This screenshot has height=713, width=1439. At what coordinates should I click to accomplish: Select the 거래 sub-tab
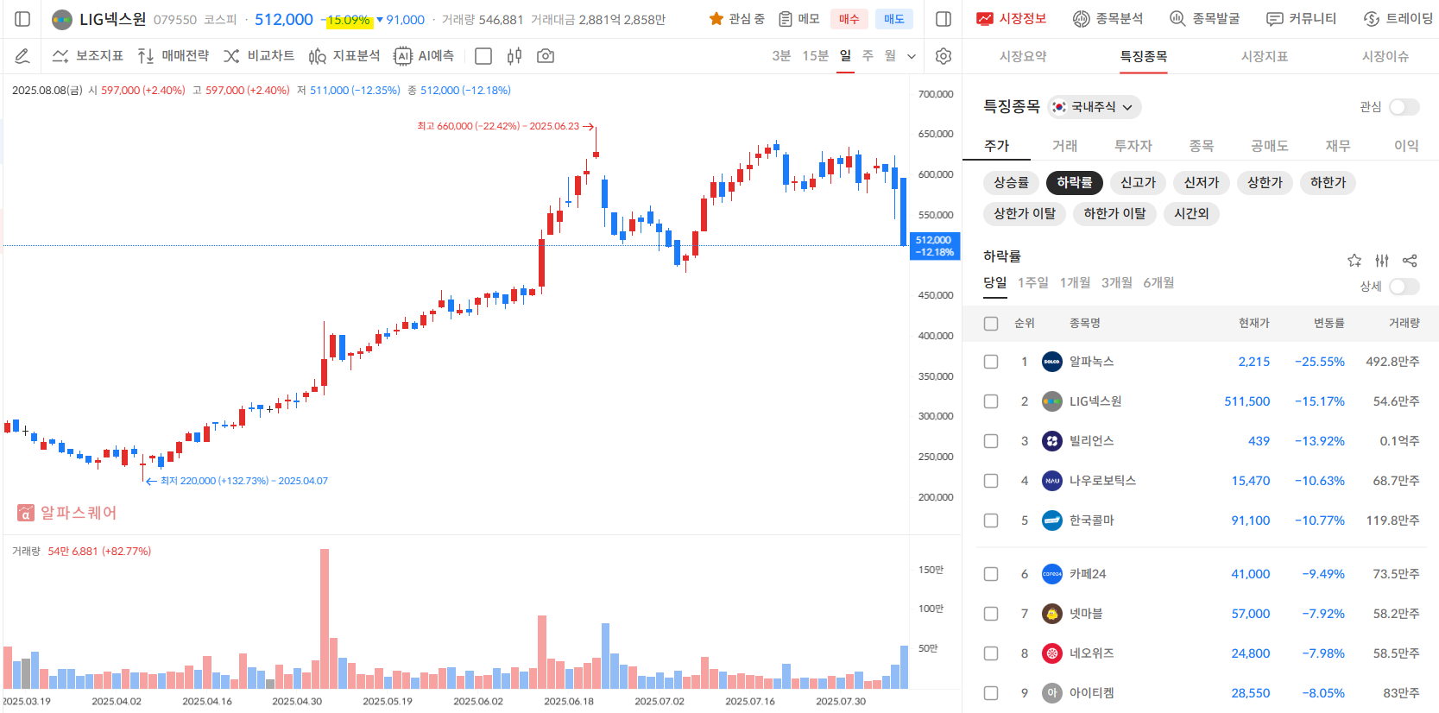pyautogui.click(x=1064, y=146)
